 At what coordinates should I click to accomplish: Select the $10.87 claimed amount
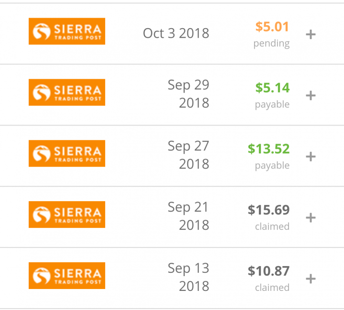(269, 271)
